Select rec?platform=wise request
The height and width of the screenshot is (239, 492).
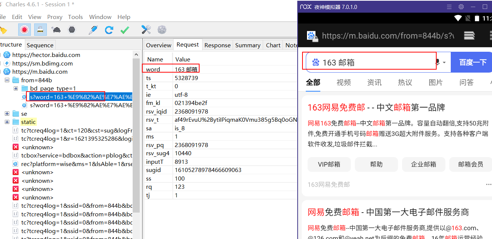pyautogui.click(x=77, y=164)
